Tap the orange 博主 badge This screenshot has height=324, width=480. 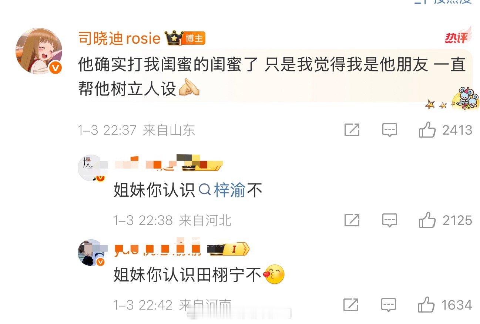[x=193, y=38]
